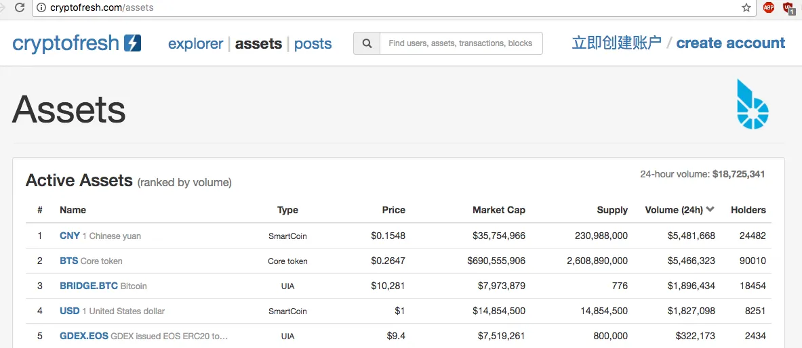This screenshot has width=802, height=348.
Task: Bookmark this page with the star icon
Action: click(x=746, y=7)
